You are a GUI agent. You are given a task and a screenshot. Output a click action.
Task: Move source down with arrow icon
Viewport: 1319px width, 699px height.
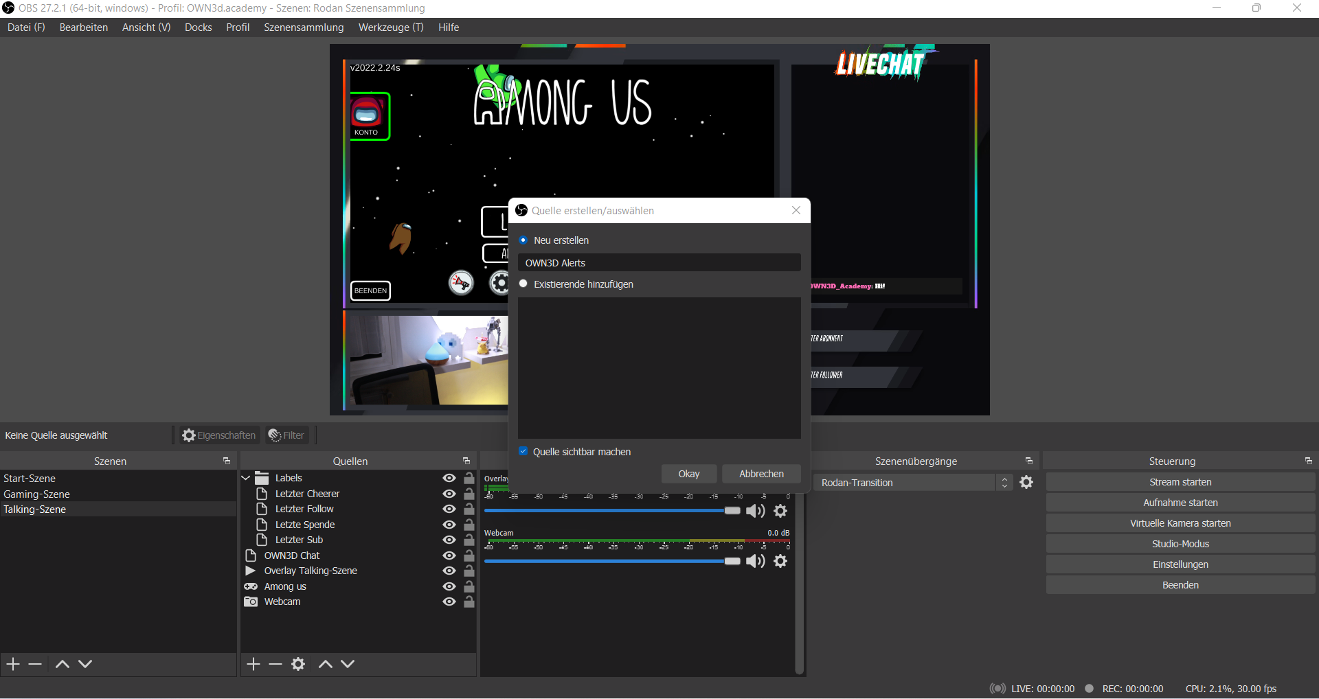[x=348, y=664]
